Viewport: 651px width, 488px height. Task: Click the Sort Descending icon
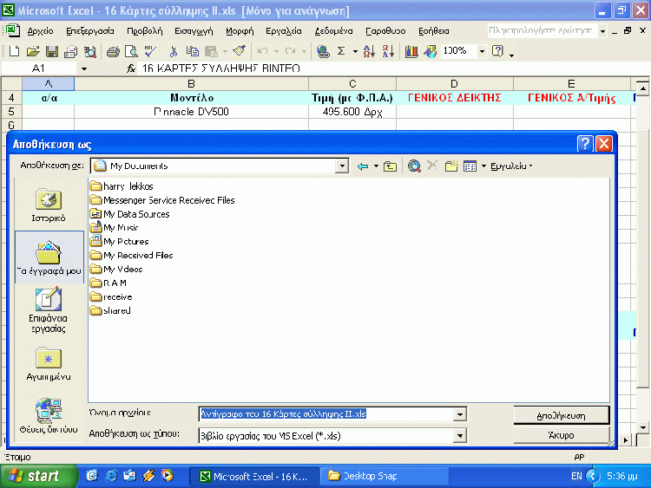coord(388,51)
